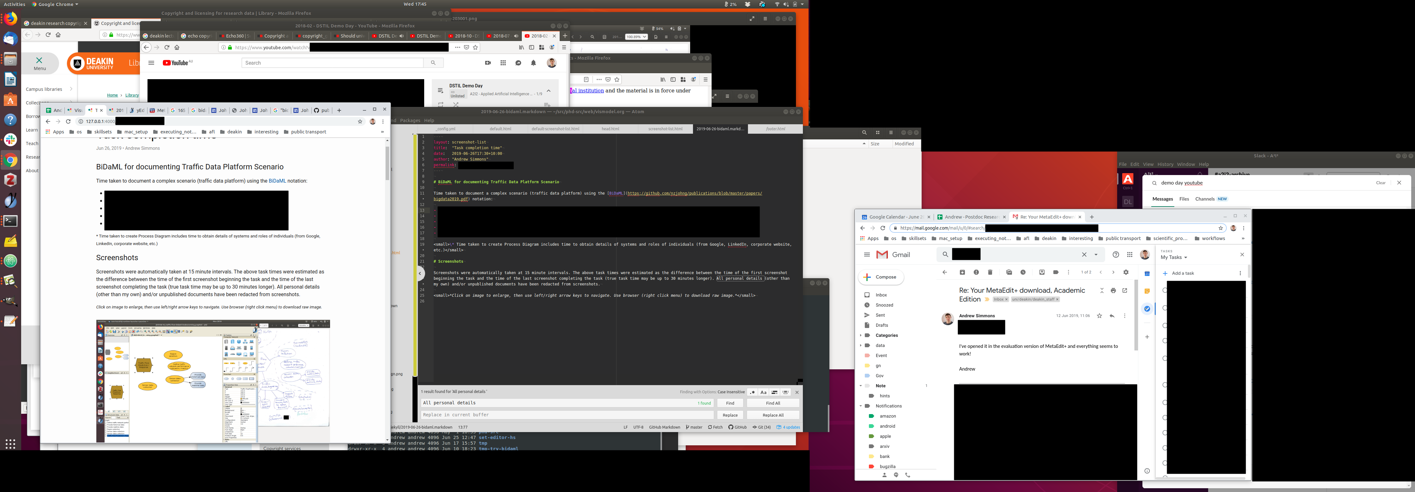
Task: Reply to Andrew Simmons' message
Action: click(1112, 316)
